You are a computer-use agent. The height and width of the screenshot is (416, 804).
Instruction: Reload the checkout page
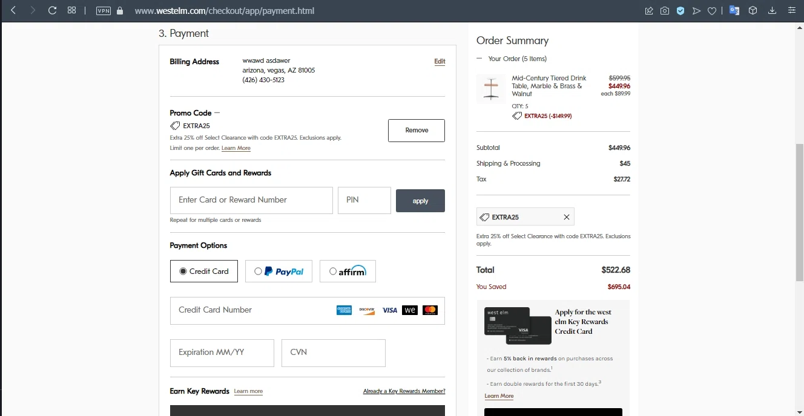pos(52,10)
